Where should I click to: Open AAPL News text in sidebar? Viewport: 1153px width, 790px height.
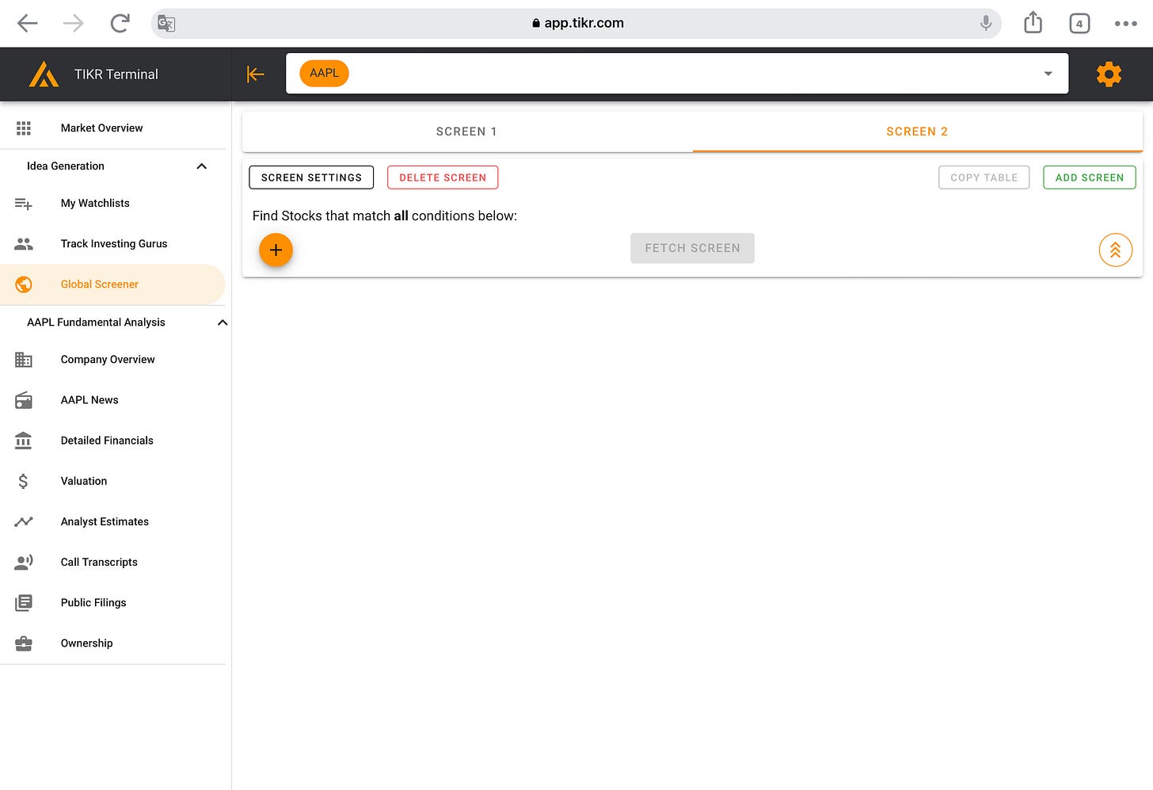tap(89, 400)
